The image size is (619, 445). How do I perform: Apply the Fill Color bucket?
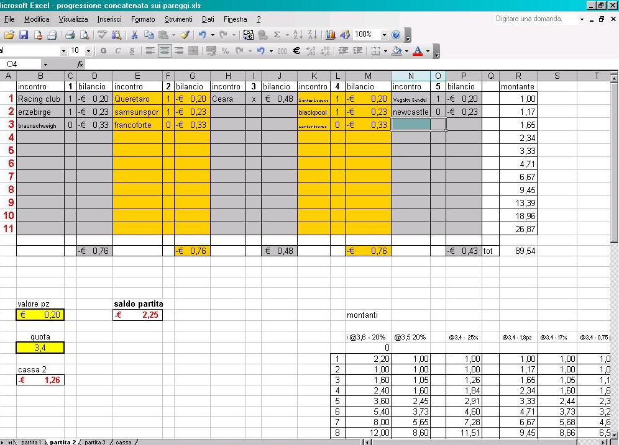[x=397, y=51]
